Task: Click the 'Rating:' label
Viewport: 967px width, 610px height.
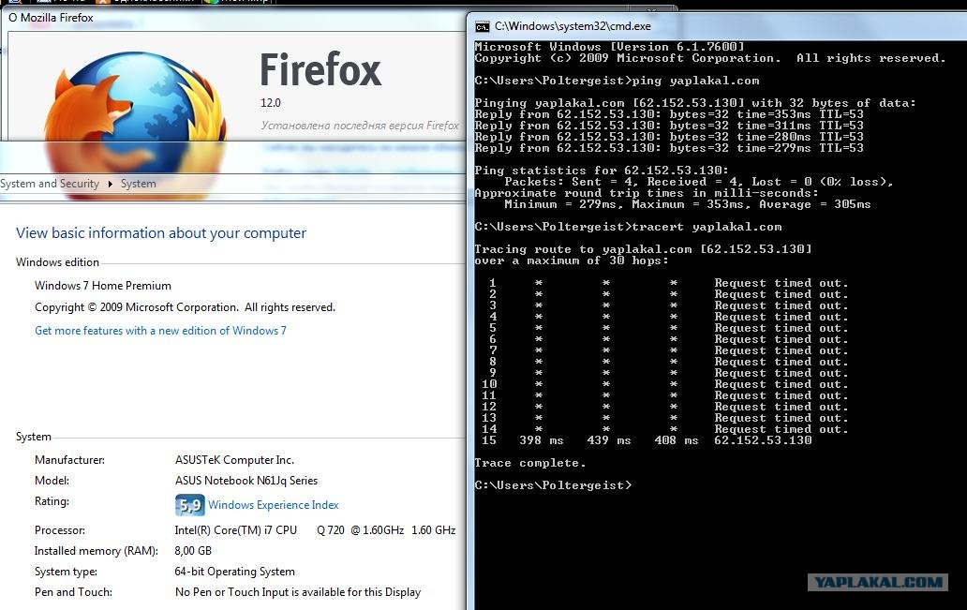Action: [x=52, y=501]
